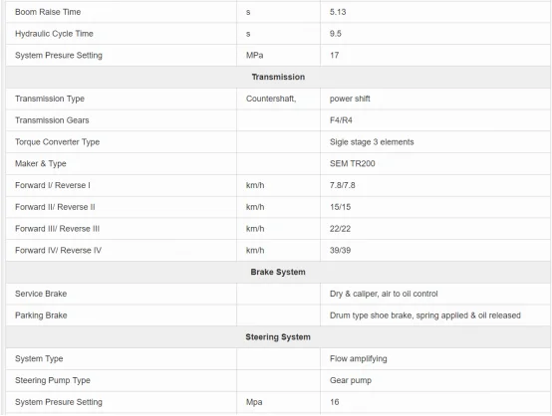Viewport: 552px width, 416px height.
Task: Select the MPa unit for System Presure Setting
Action: [x=254, y=55]
